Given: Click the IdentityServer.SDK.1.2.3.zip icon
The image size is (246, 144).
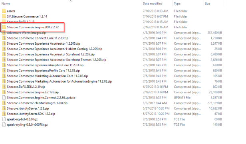Looking at the screenshot, I should 4,114.
